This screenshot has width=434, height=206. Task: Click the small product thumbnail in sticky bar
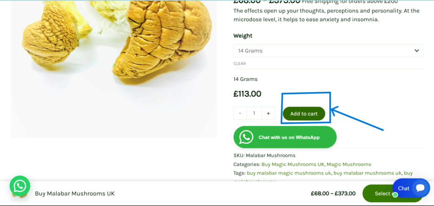(19, 196)
